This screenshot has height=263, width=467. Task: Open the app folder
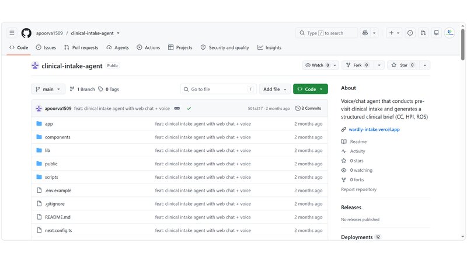tap(49, 124)
